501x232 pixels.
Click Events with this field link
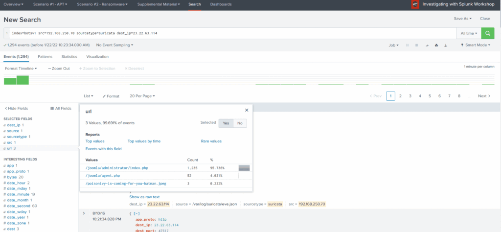104,149
